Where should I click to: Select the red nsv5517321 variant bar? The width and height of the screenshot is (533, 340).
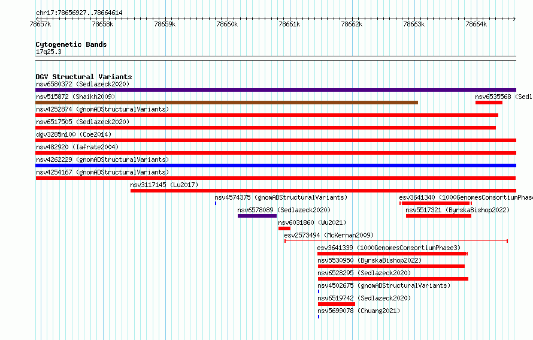click(x=438, y=216)
